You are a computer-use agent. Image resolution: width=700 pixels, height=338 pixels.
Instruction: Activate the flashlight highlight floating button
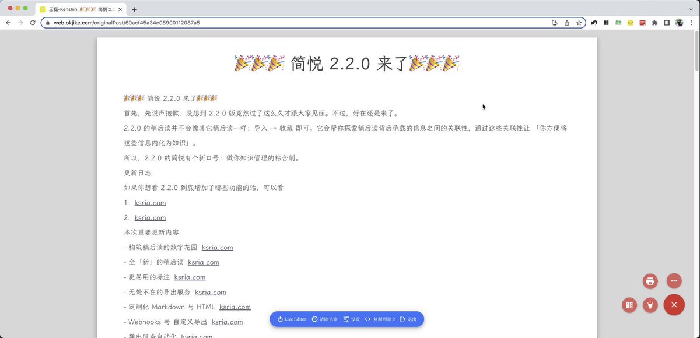(650, 305)
